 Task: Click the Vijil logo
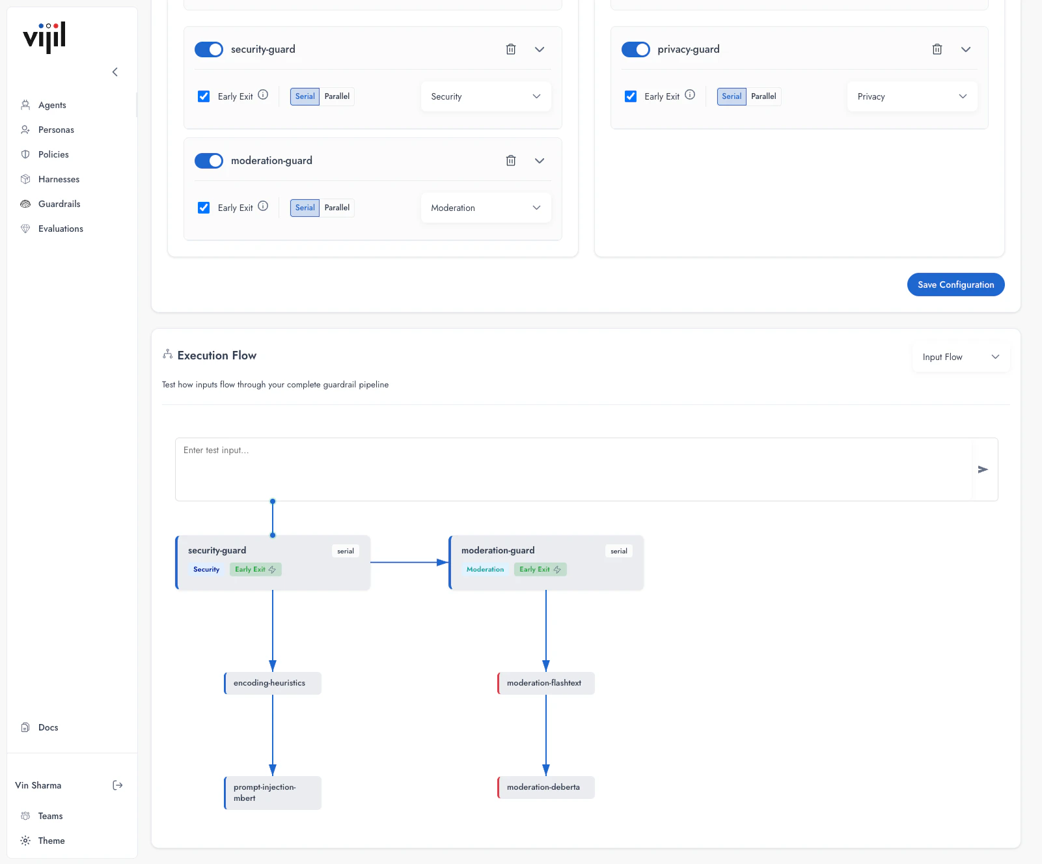pyautogui.click(x=44, y=38)
